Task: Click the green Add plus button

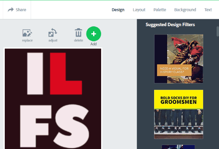Action: [94, 34]
